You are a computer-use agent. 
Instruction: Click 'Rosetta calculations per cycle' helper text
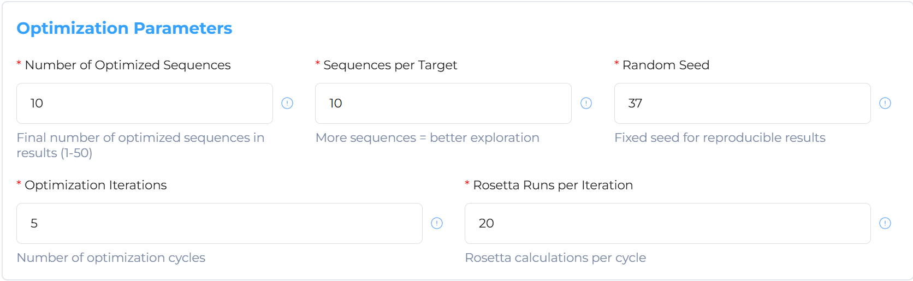555,258
